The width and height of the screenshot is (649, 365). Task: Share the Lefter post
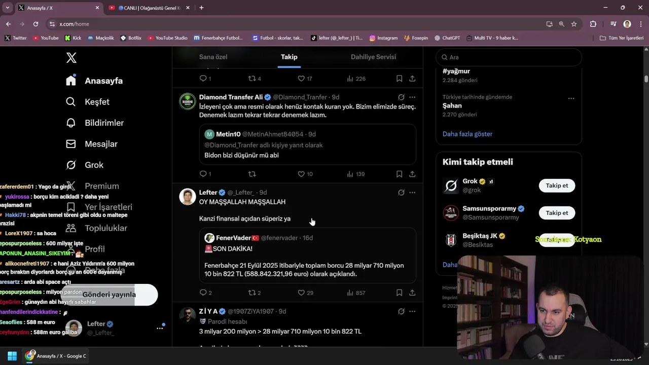click(x=412, y=293)
